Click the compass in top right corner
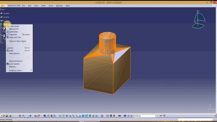The height and width of the screenshot is (122, 217). click(199, 19)
